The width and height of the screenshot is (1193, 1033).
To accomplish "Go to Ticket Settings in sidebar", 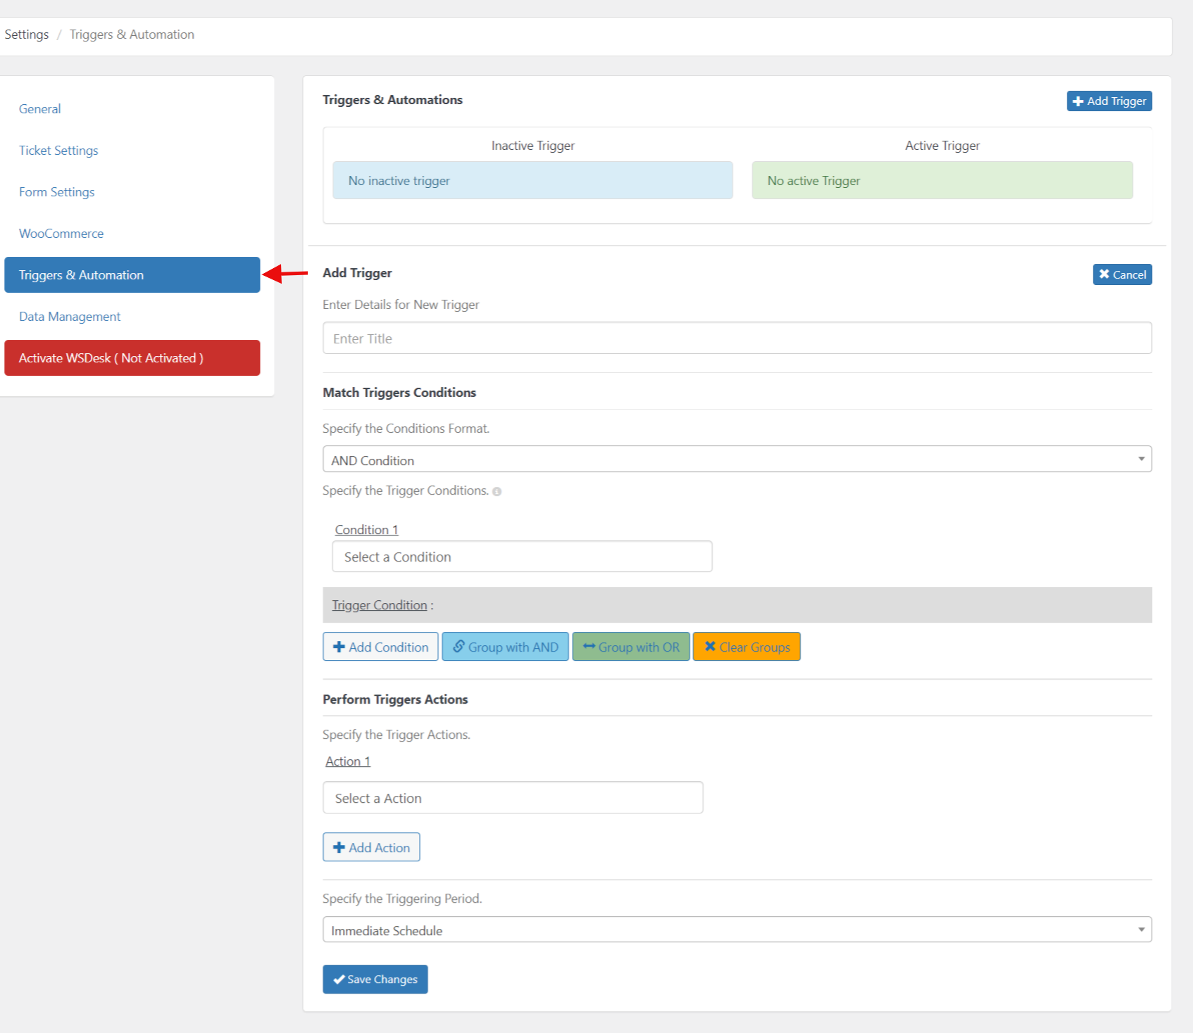I will point(58,150).
